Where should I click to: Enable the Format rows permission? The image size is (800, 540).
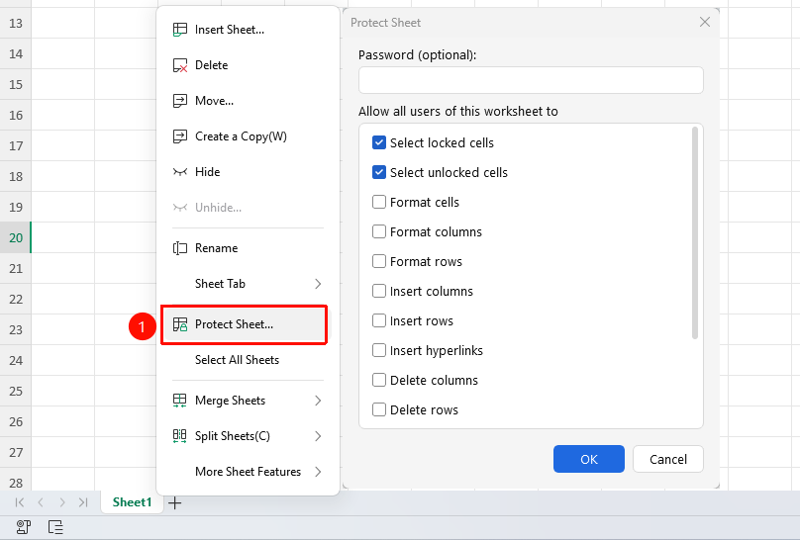click(379, 261)
